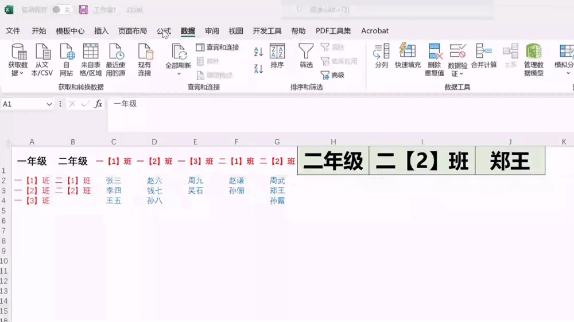The image size is (574, 322).
Task: Sort ascending A to Z
Action: point(258,52)
